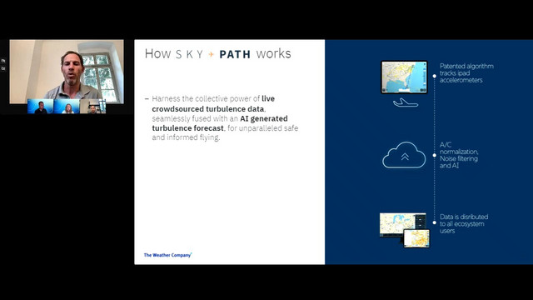Click the bold text AI generated
This screenshot has width=533, height=300.
(264, 118)
